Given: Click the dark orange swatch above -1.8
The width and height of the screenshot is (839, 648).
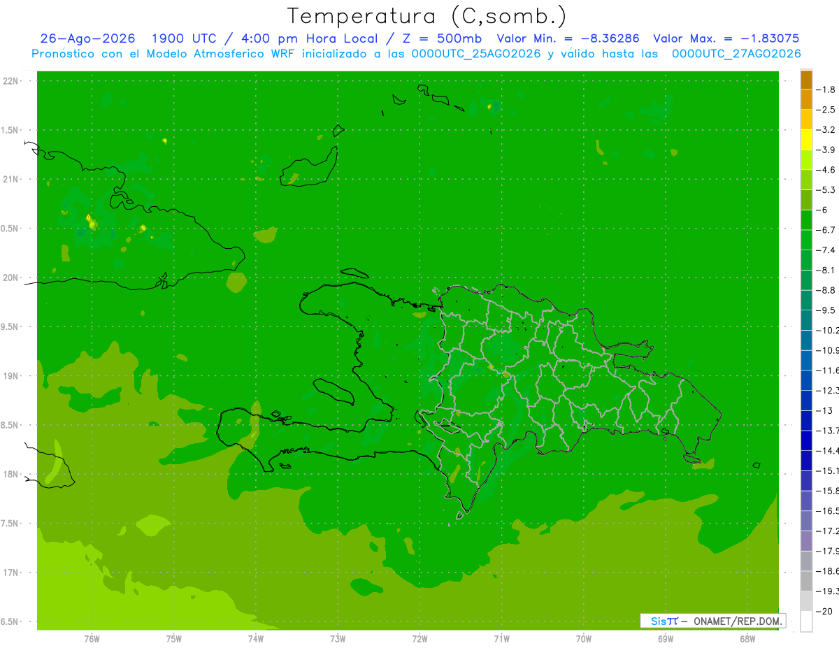Looking at the screenshot, I should 806,80.
